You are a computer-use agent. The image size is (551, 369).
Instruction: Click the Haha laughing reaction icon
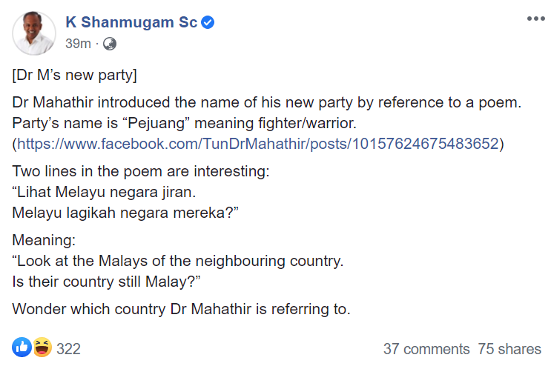(42, 347)
